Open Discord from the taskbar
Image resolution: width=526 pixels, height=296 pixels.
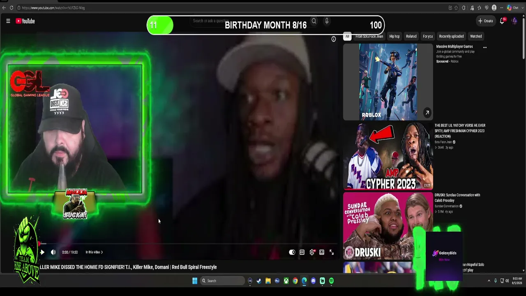313,281
